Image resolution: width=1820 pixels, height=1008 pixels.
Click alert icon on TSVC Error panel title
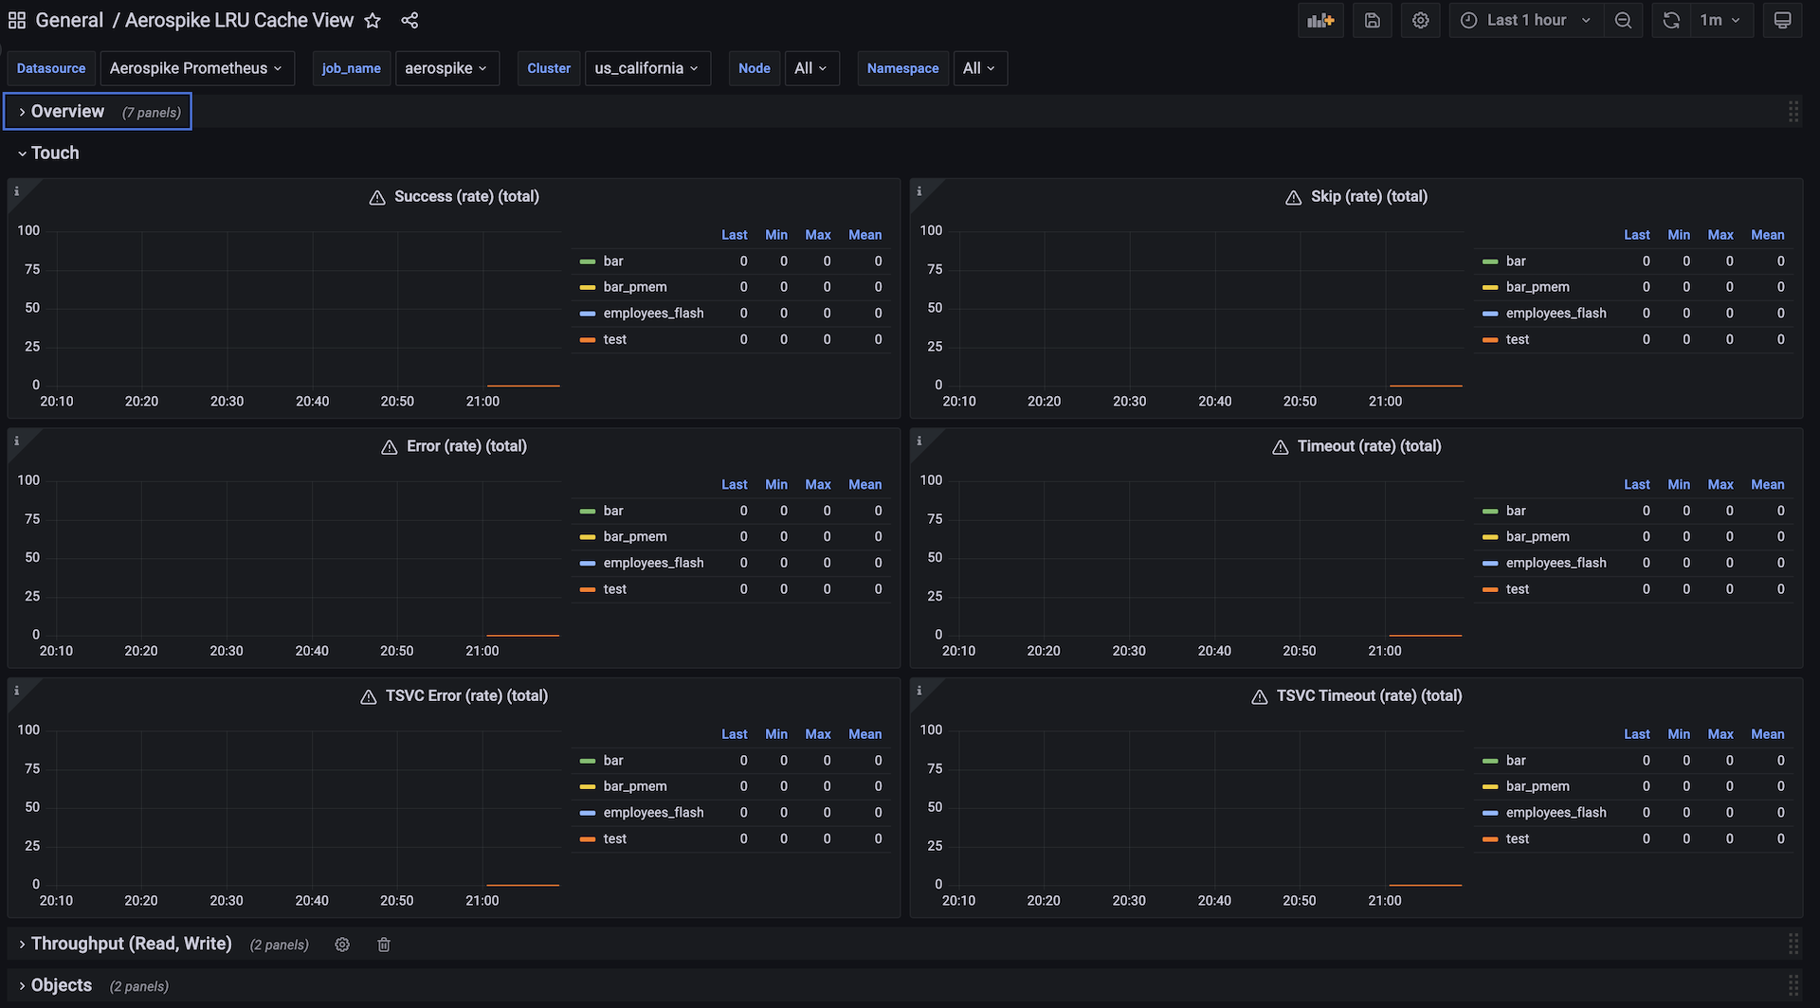point(369,697)
